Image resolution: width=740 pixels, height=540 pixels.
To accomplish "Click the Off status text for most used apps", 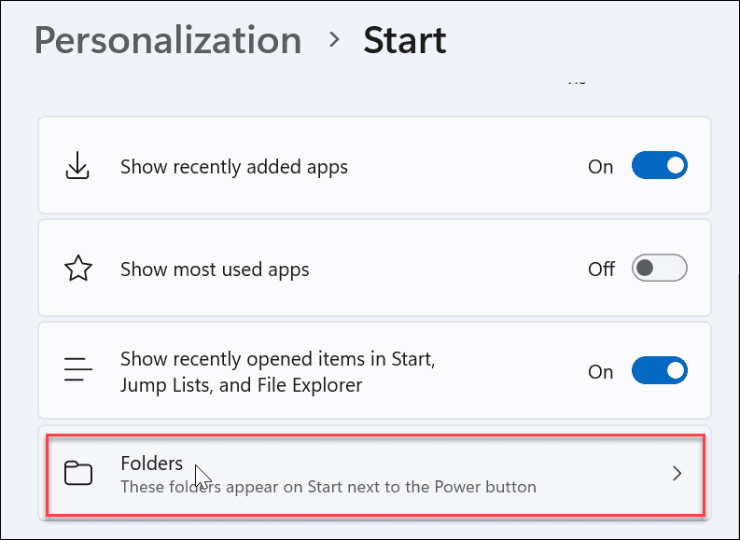I will (601, 270).
